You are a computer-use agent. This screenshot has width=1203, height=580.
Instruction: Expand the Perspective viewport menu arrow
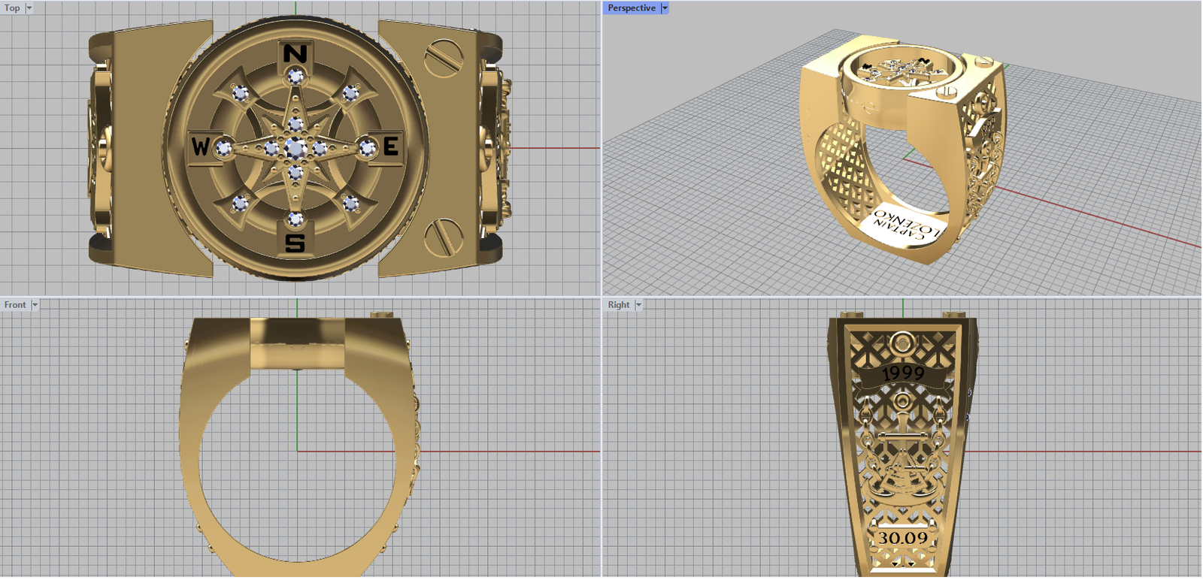click(x=665, y=8)
